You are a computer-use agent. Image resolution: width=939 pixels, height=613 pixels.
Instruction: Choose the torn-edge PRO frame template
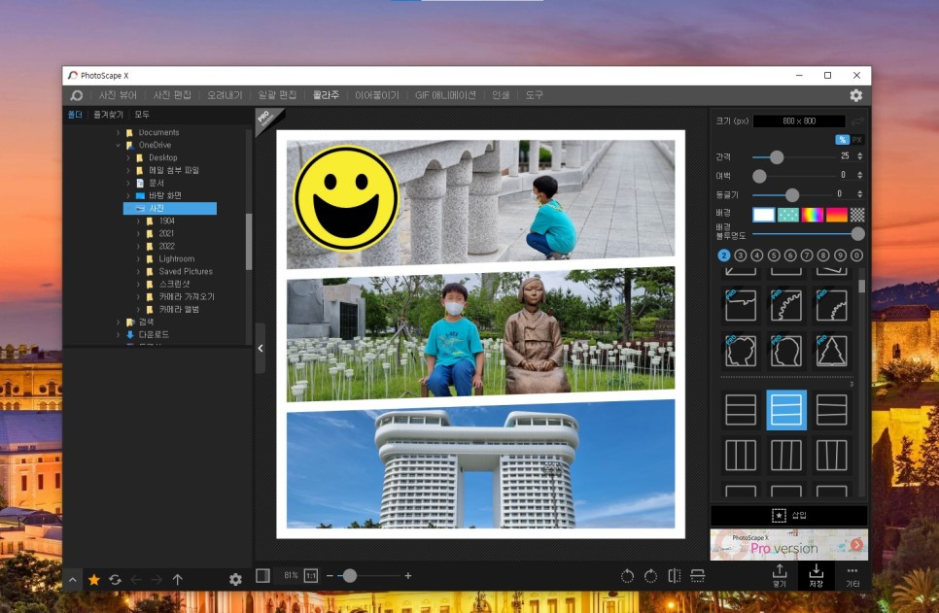[741, 305]
